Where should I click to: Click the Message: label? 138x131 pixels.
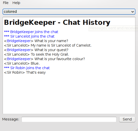tap(11, 119)
